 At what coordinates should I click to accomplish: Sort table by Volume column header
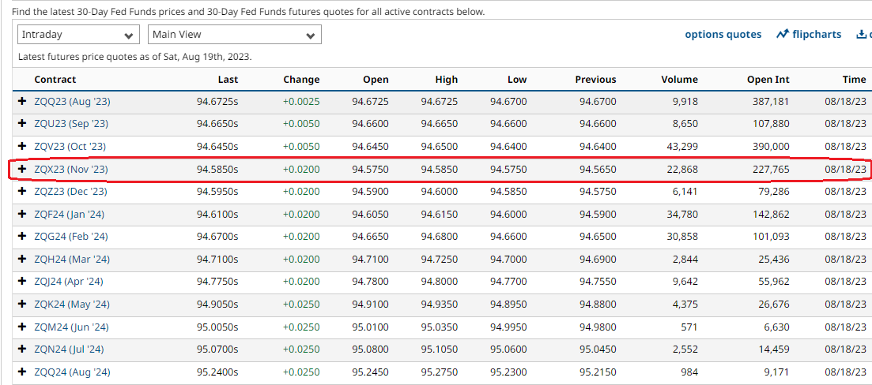click(x=679, y=80)
